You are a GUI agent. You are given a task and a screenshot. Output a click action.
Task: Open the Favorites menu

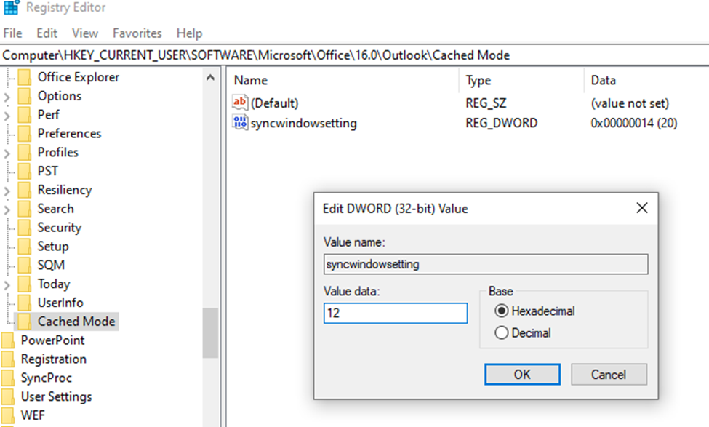137,33
